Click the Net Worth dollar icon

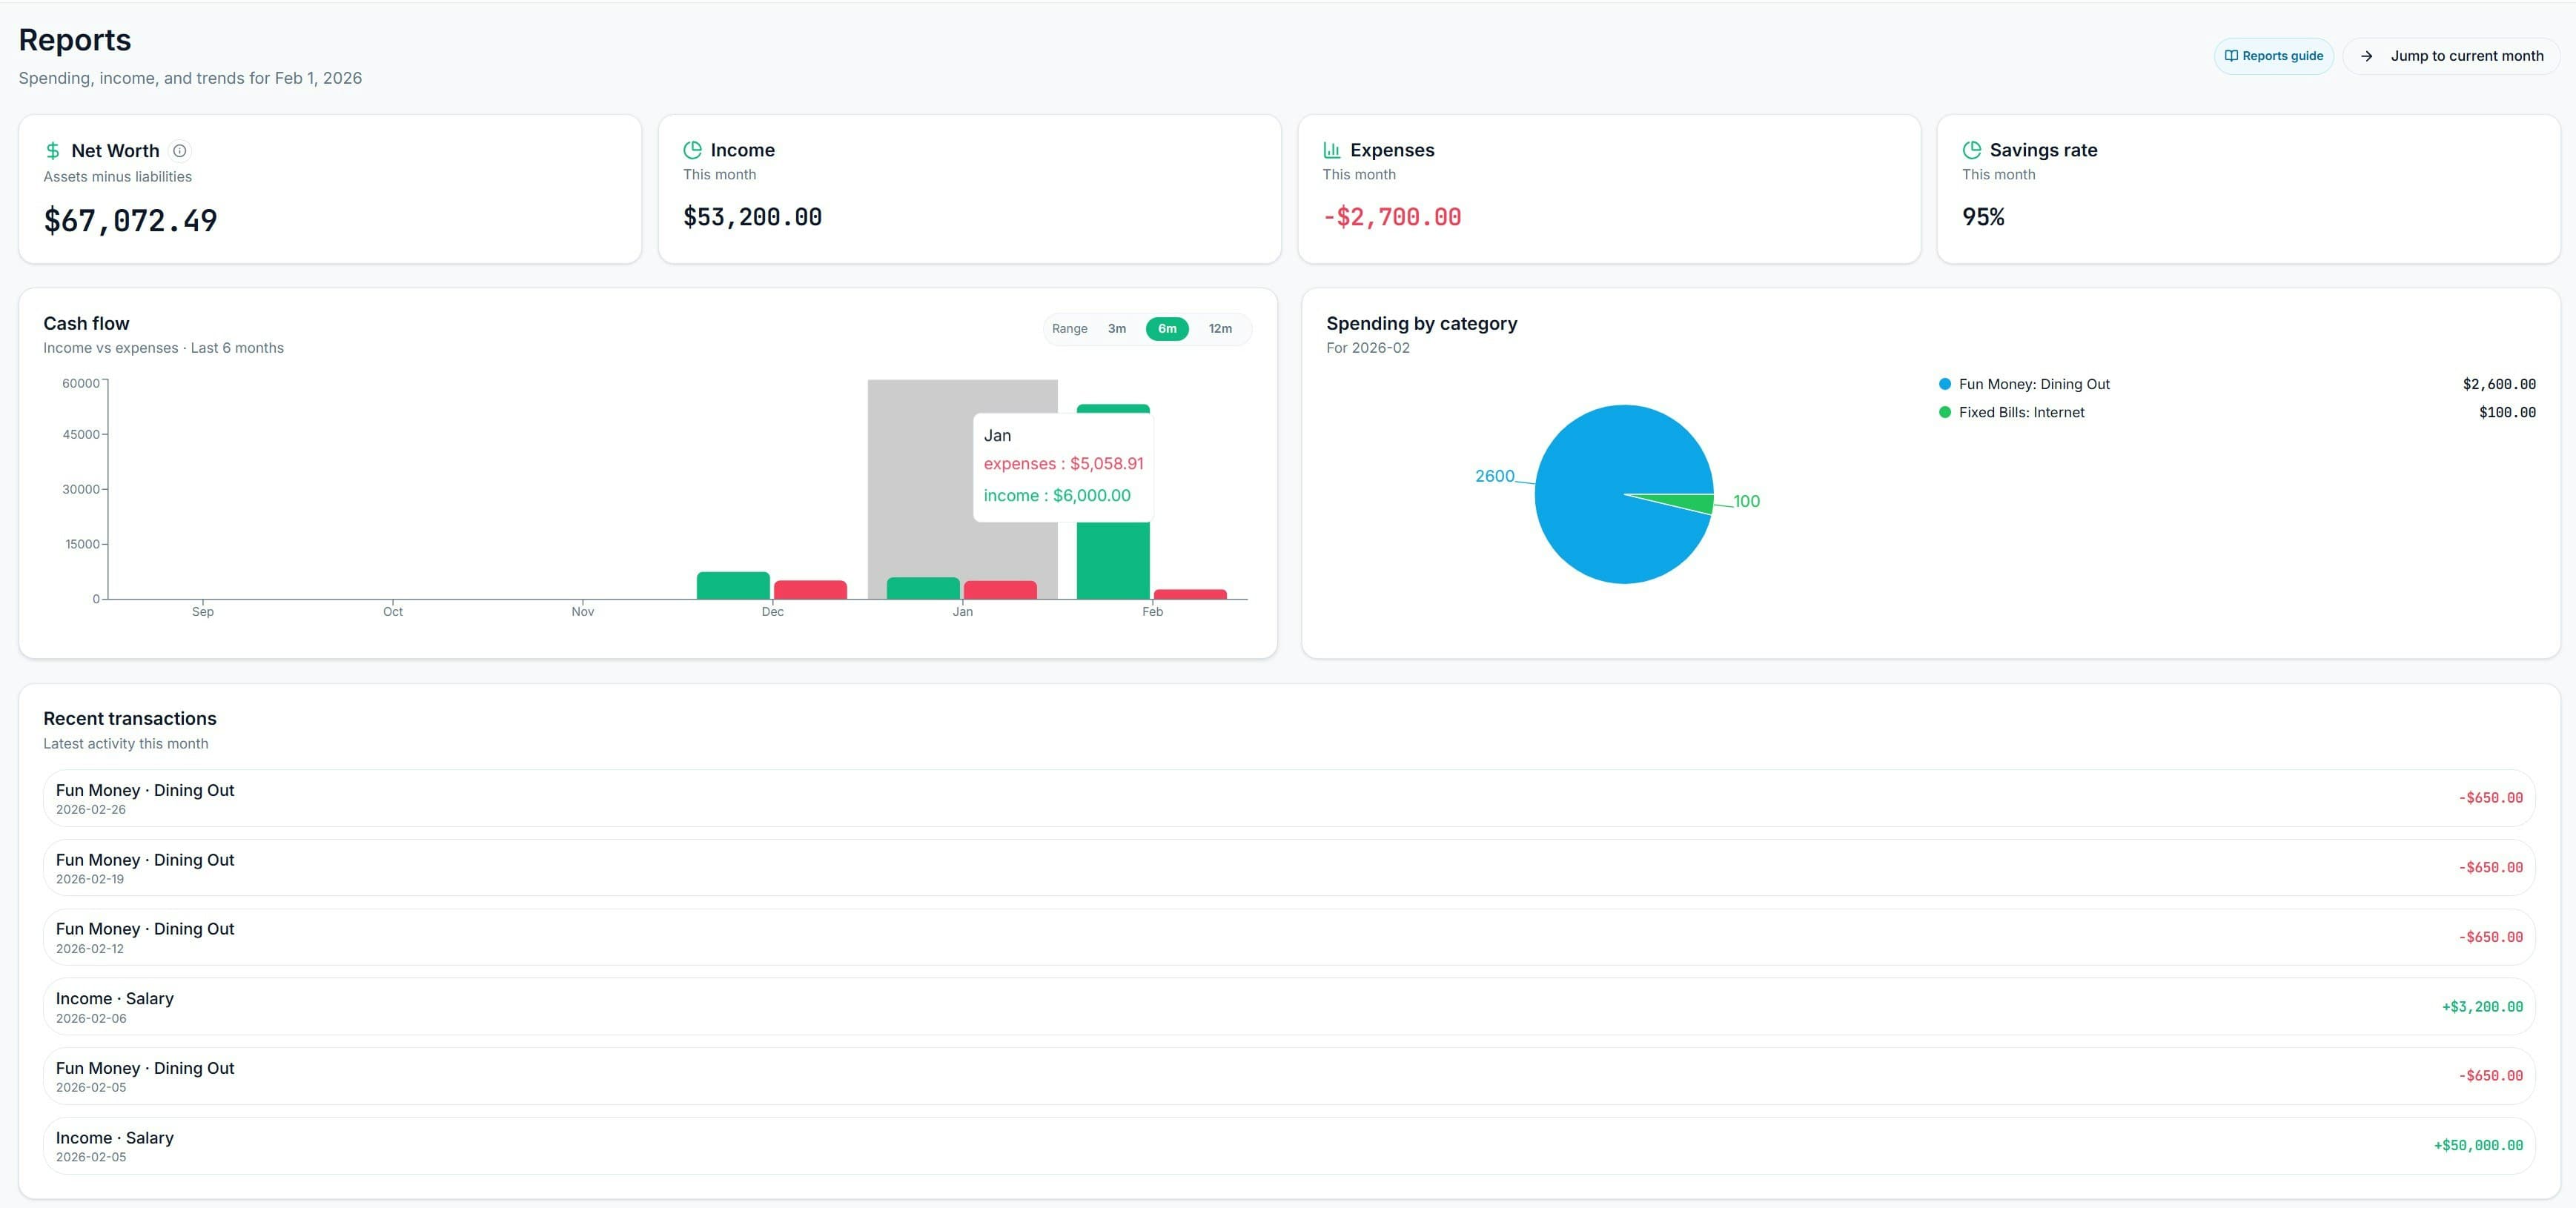click(x=52, y=150)
